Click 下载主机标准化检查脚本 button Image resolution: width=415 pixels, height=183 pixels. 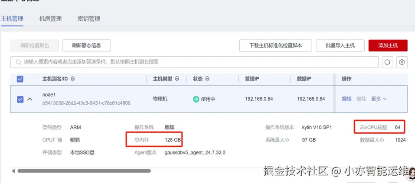[x=275, y=45]
